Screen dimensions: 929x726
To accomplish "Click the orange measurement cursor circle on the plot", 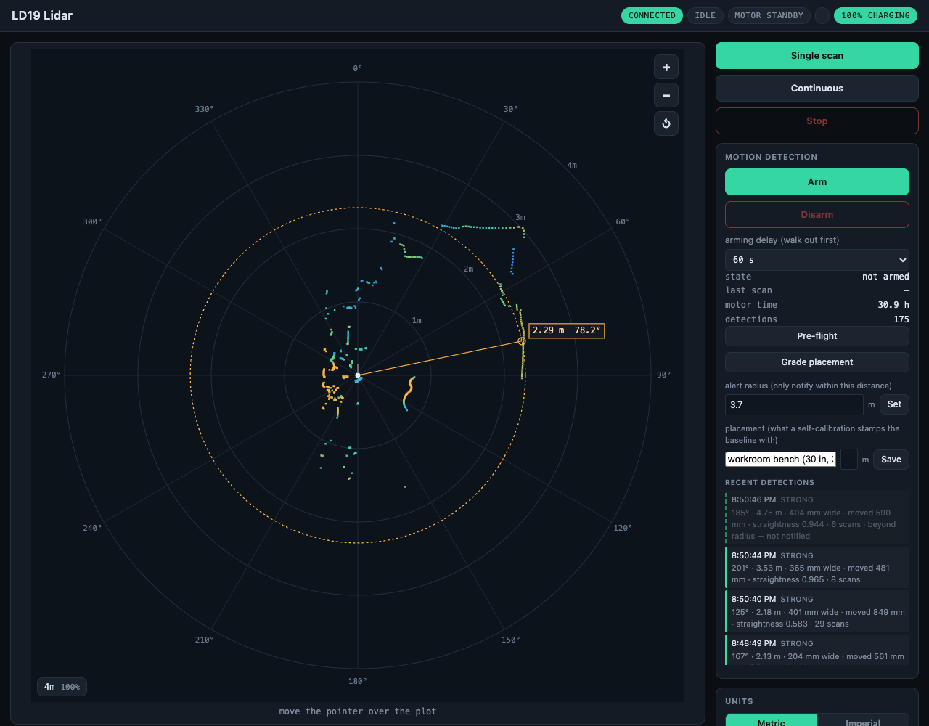I will tap(521, 341).
